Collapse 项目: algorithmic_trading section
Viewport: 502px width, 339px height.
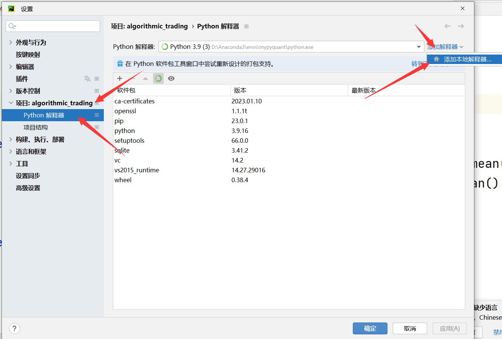[11, 103]
